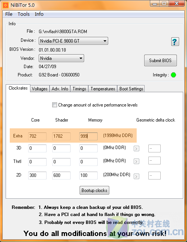Click the Submit BIOS button

160,60
